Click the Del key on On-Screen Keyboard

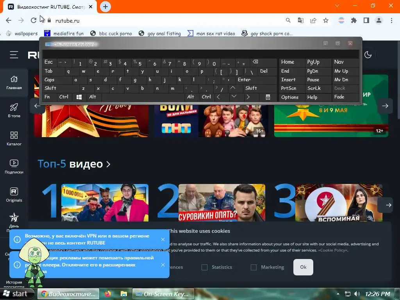pos(267,71)
